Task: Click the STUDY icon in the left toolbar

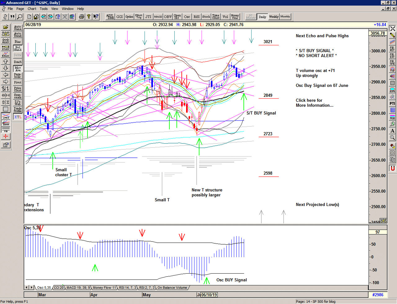Action: click(x=6, y=48)
